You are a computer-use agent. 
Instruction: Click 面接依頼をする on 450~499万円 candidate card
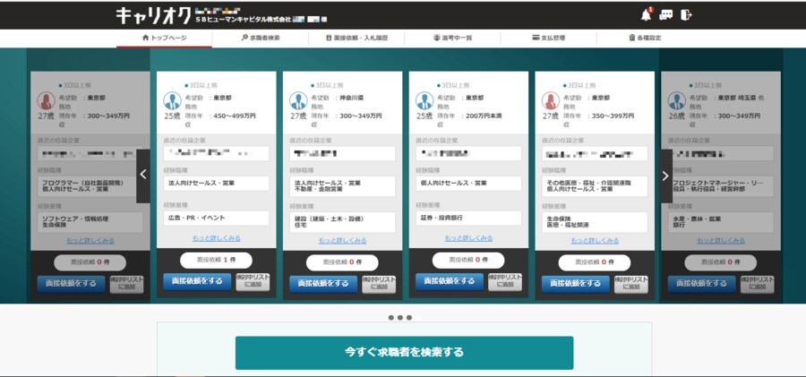coord(196,282)
